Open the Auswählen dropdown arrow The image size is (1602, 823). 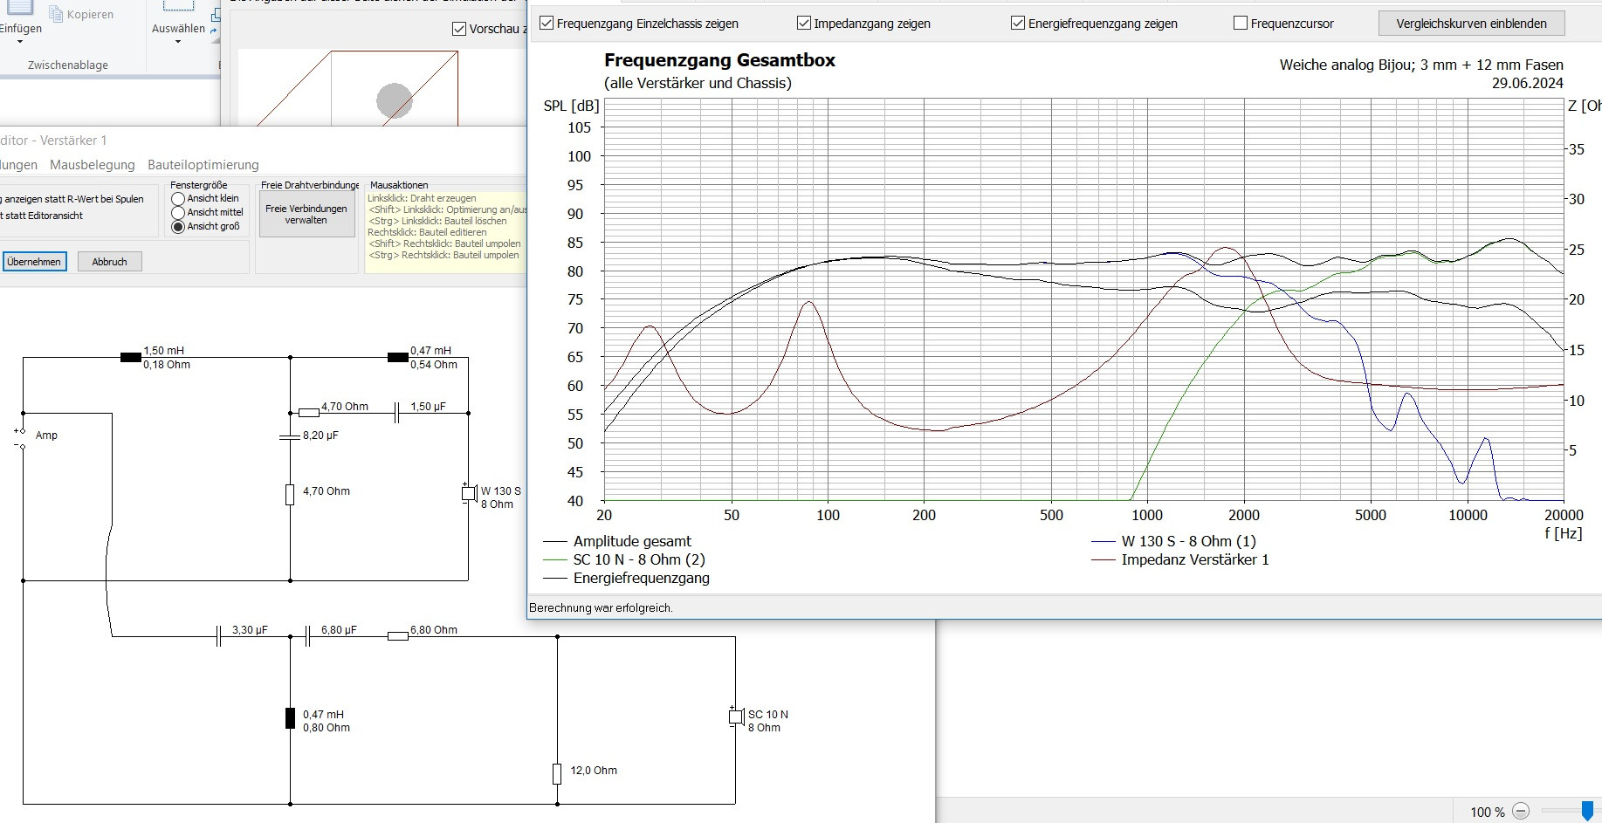[x=178, y=42]
